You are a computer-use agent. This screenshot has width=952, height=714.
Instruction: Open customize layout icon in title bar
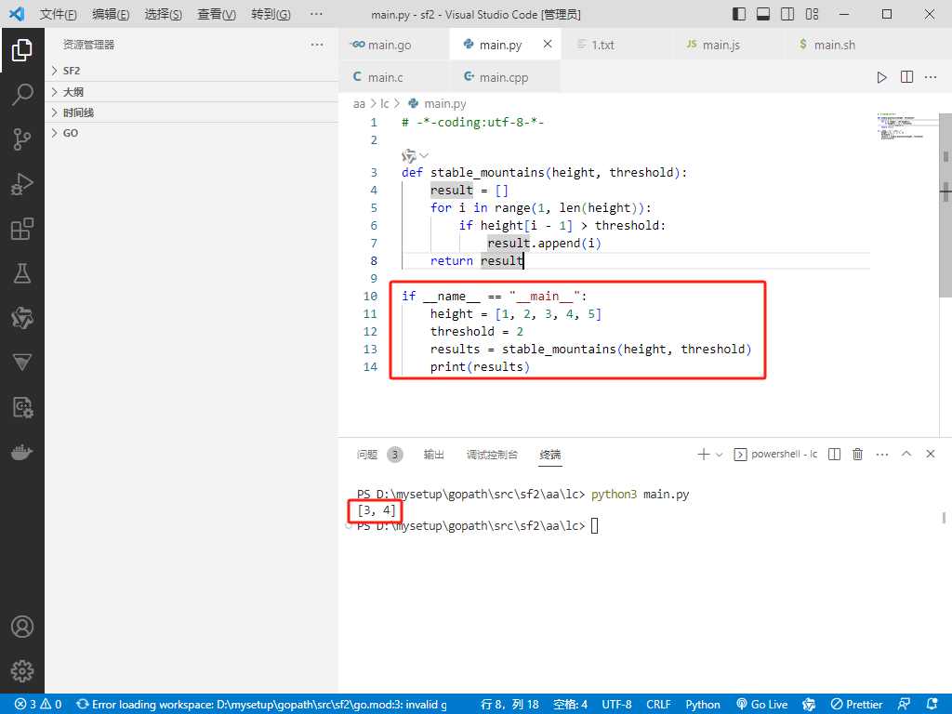(x=812, y=14)
